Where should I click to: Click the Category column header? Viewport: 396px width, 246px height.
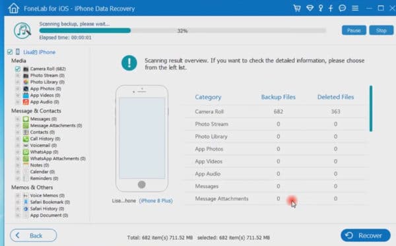(x=208, y=97)
